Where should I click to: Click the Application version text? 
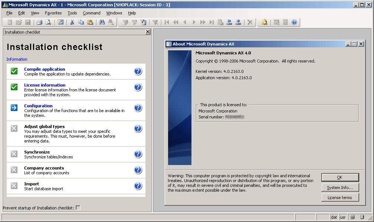tap(223, 78)
